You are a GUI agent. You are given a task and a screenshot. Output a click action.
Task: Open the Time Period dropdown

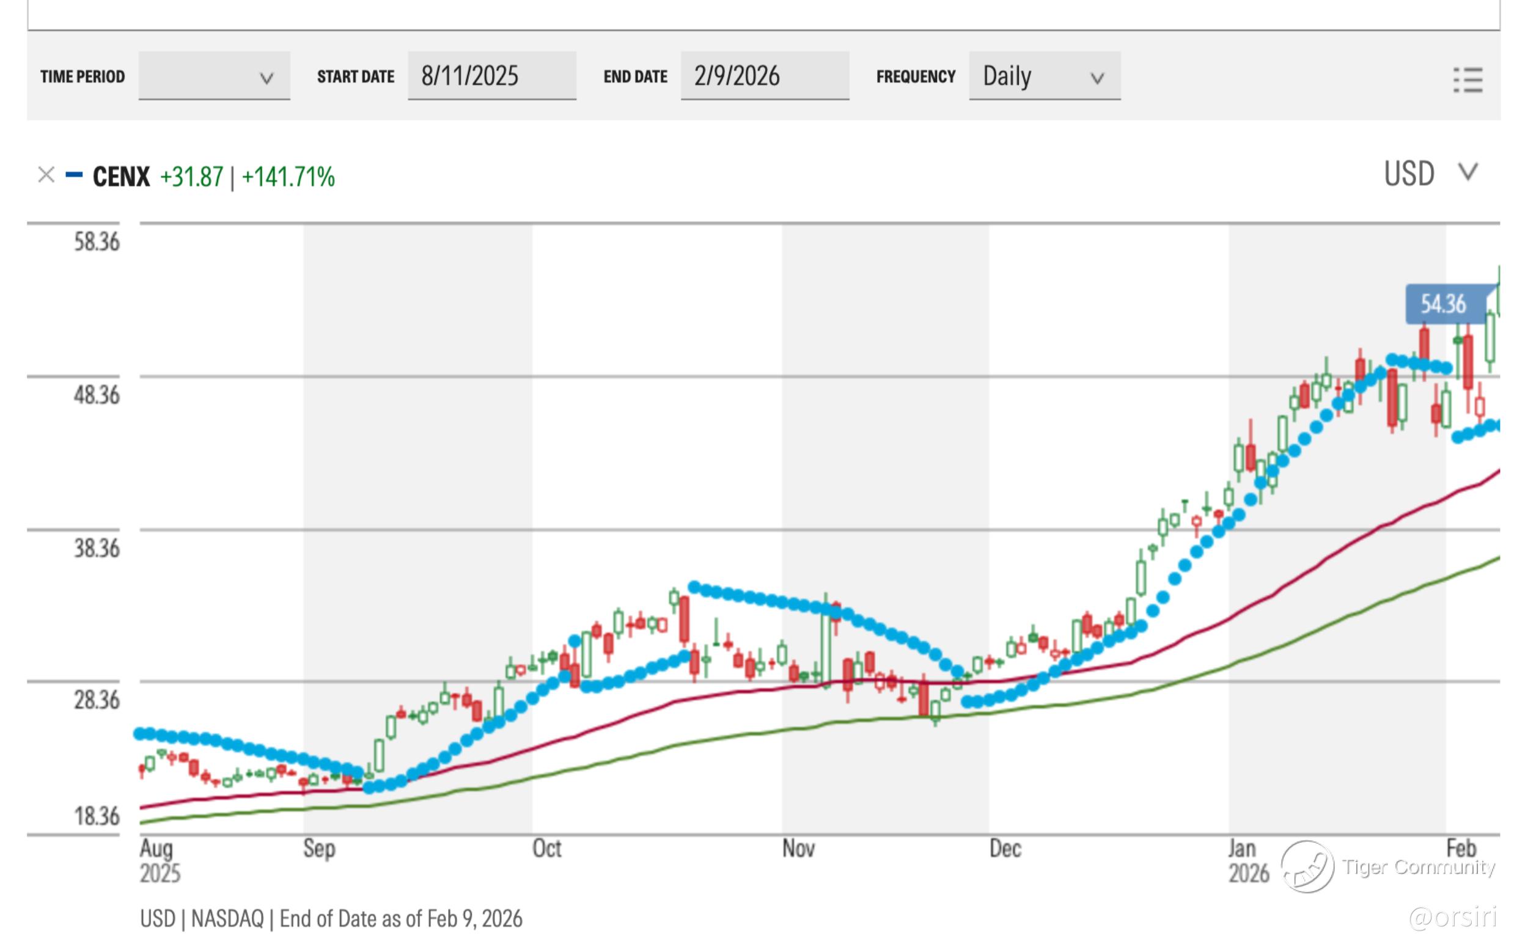(x=214, y=76)
